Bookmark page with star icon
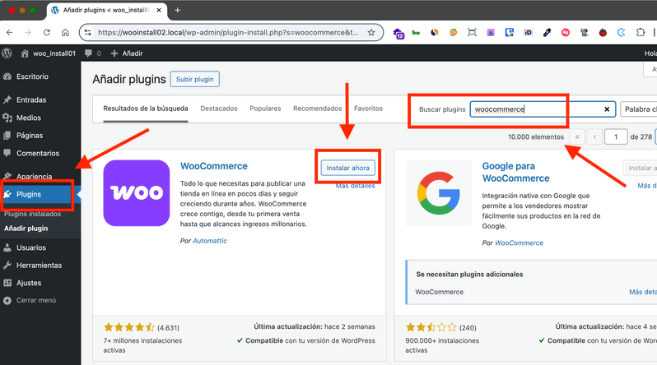 click(371, 33)
